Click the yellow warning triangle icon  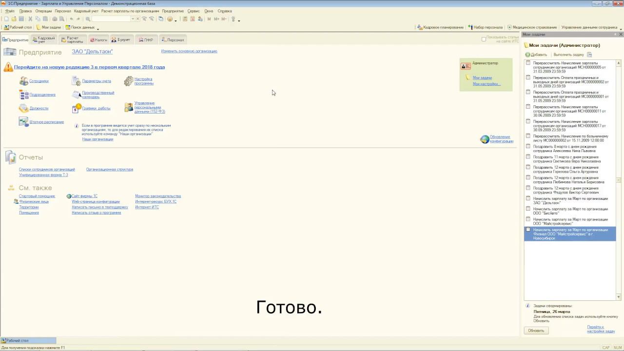coord(8,67)
